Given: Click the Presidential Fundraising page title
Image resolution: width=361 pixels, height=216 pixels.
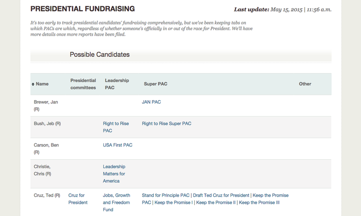Looking at the screenshot, I should click(82, 9).
